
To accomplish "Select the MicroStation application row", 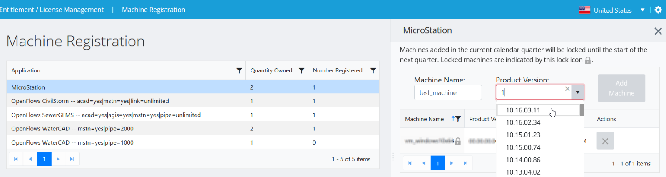I will (193, 87).
